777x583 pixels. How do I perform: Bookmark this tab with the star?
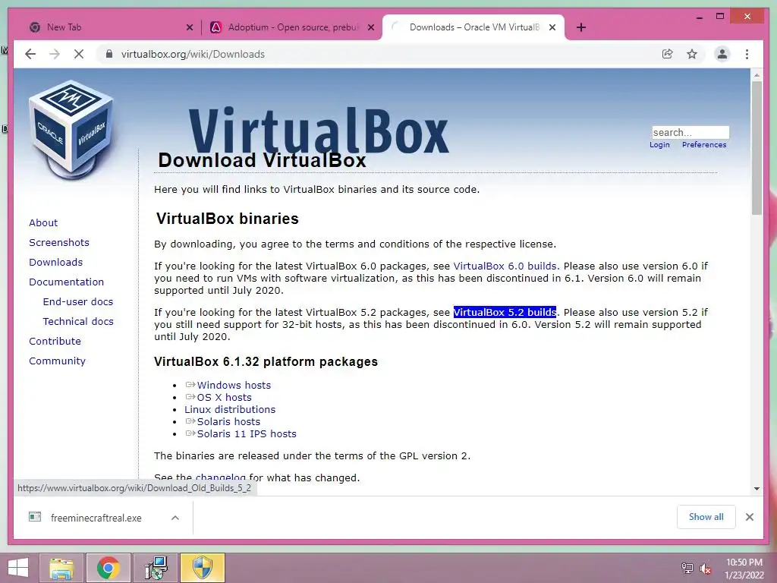coord(692,54)
